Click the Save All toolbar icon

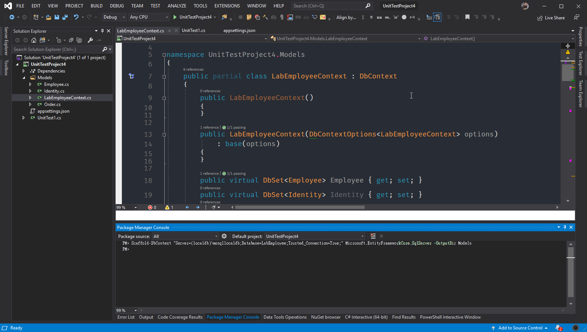coord(65,17)
